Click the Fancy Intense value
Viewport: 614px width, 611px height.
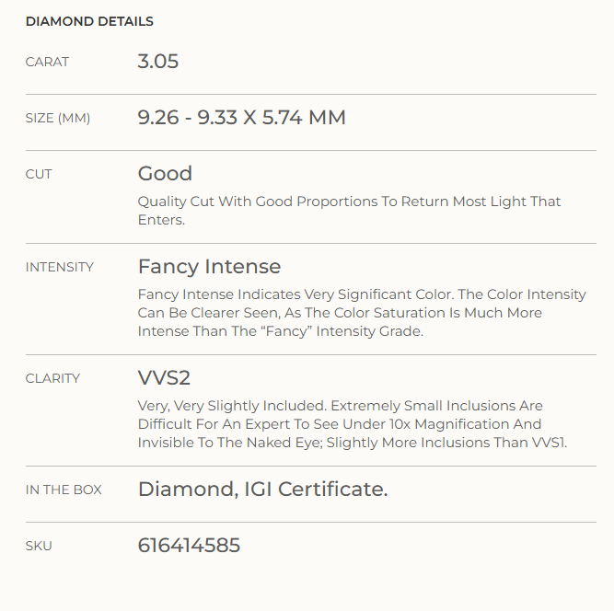pyautogui.click(x=210, y=267)
